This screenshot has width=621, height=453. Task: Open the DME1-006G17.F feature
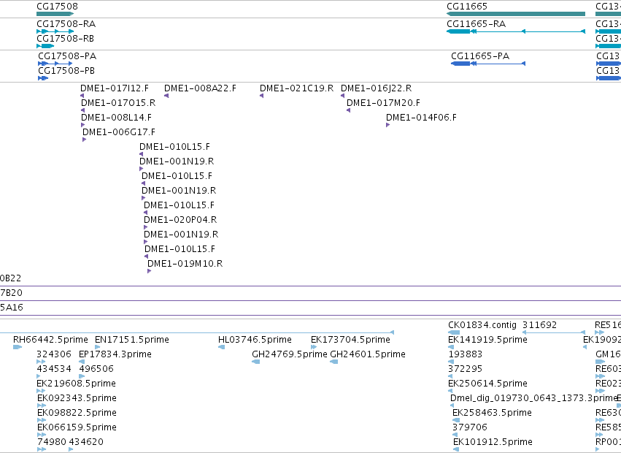(119, 132)
